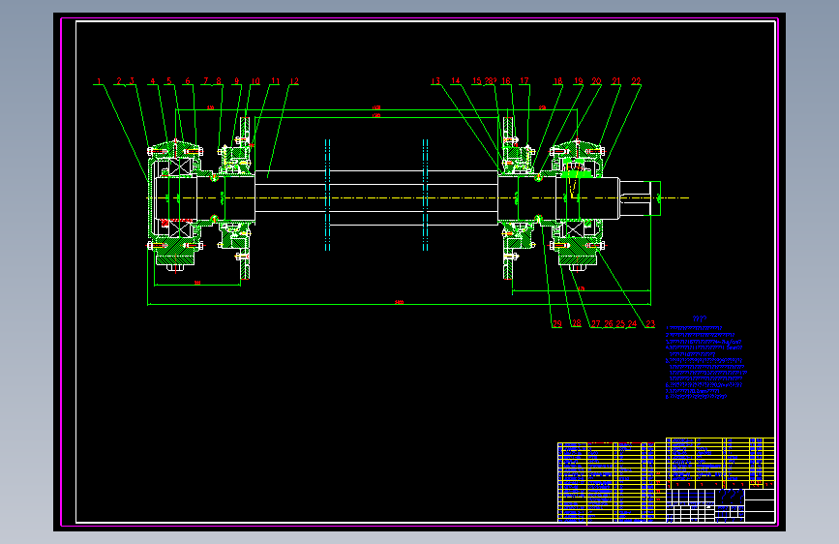Click the callout label 6
The height and width of the screenshot is (544, 839).
(x=188, y=81)
